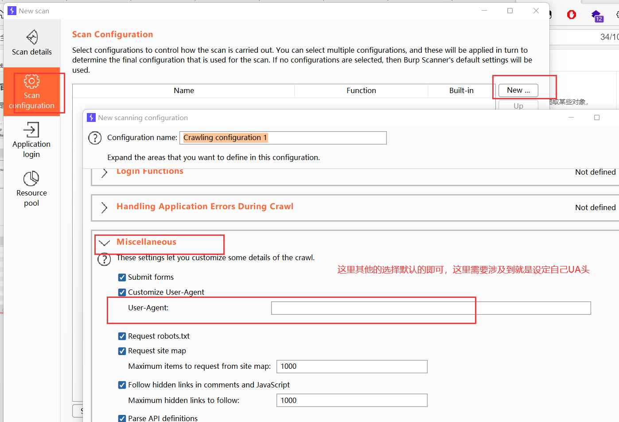
Task: Collapse the Miscellaneous section
Action: (x=104, y=242)
